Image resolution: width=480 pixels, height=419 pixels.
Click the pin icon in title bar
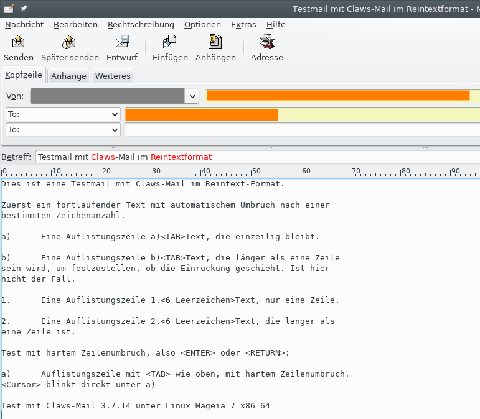pos(24,9)
